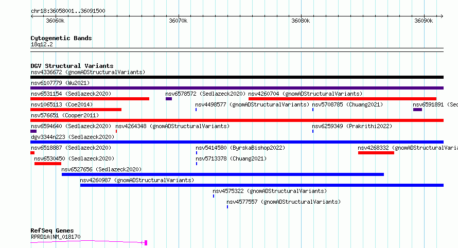The width and height of the screenshot is (458, 248).
Task: Click the nsv6530450 (Sedlazeck2020) red bar
Action: tap(48, 164)
